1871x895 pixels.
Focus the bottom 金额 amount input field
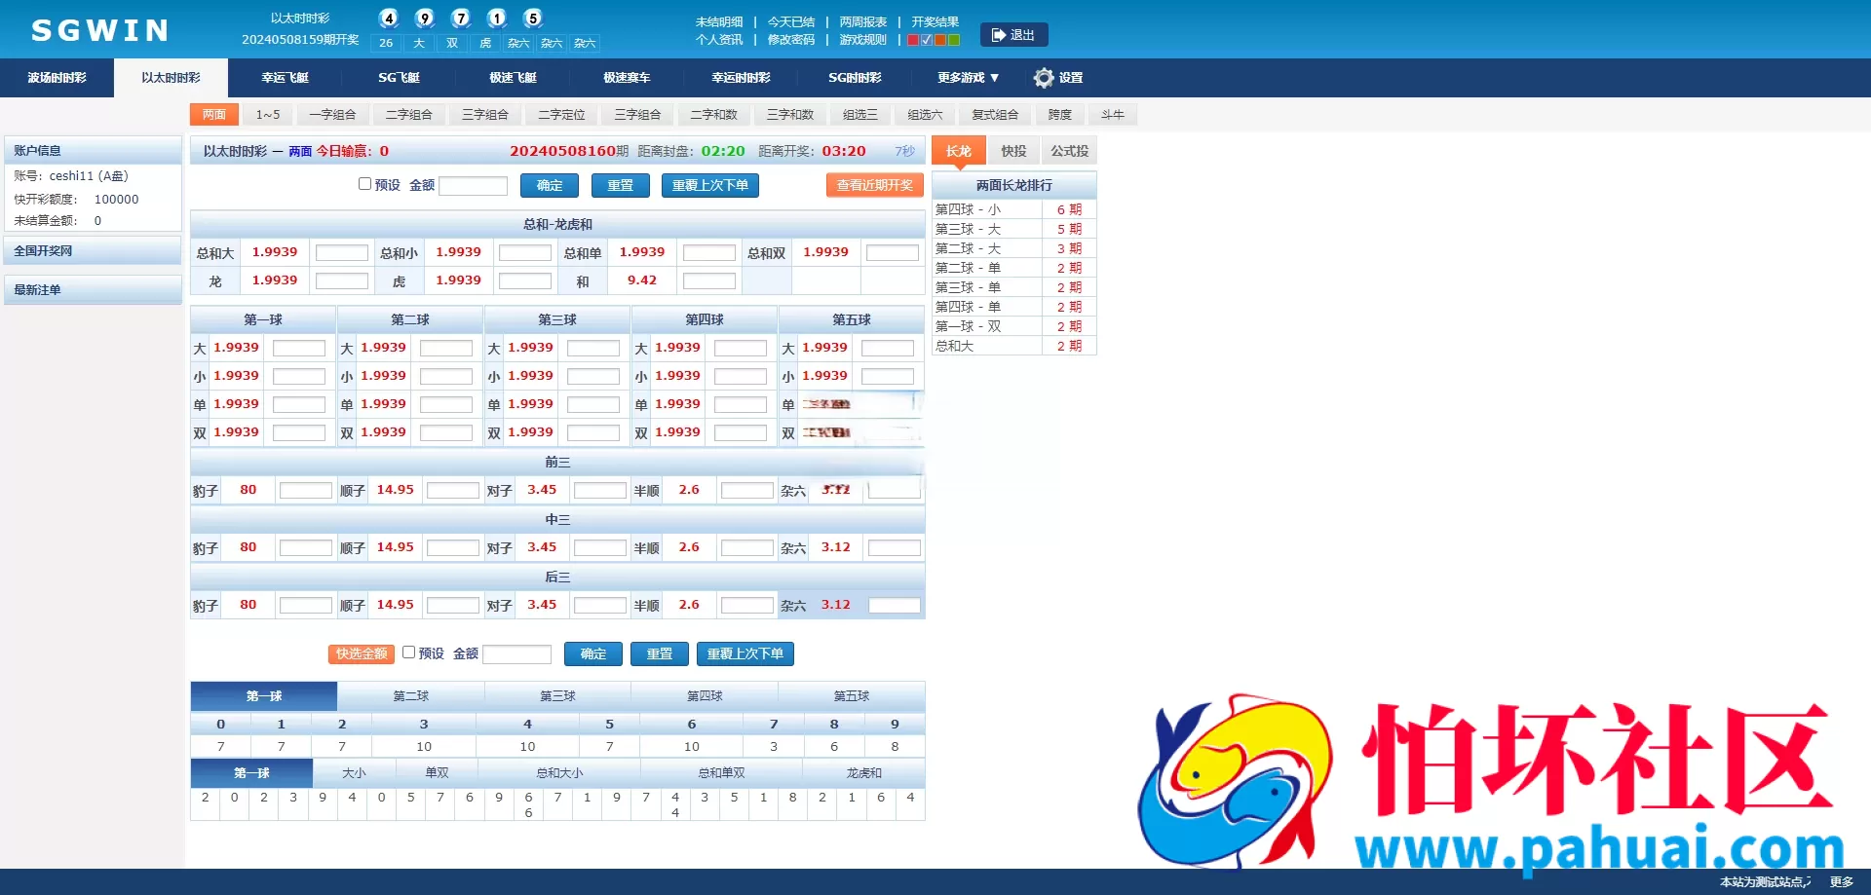[x=517, y=654]
